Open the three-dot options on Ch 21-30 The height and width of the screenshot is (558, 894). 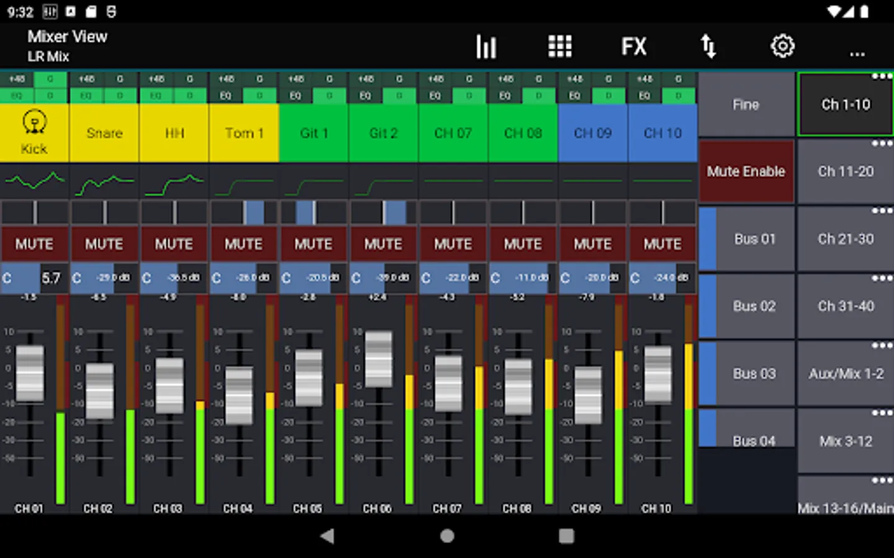click(x=882, y=211)
